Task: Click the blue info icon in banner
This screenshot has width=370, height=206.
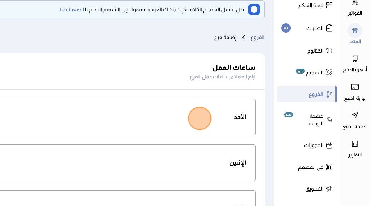Action: coord(254,9)
